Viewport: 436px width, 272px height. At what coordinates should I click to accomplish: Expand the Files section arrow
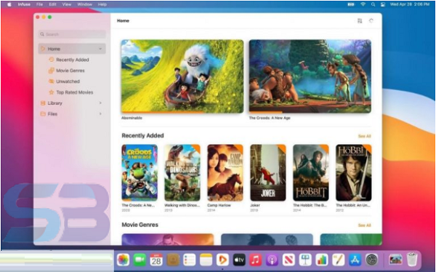coord(100,114)
